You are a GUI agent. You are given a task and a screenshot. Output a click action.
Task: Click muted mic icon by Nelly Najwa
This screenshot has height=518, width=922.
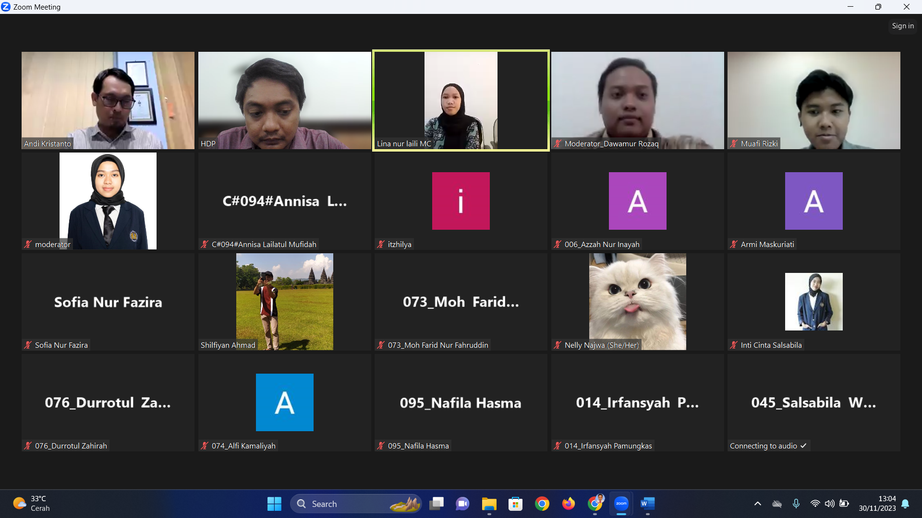click(x=558, y=345)
